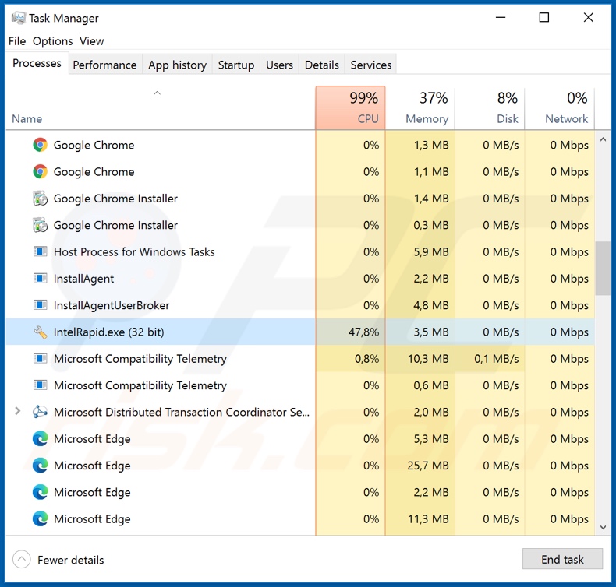Click the InstallAgent process icon

[x=40, y=279]
